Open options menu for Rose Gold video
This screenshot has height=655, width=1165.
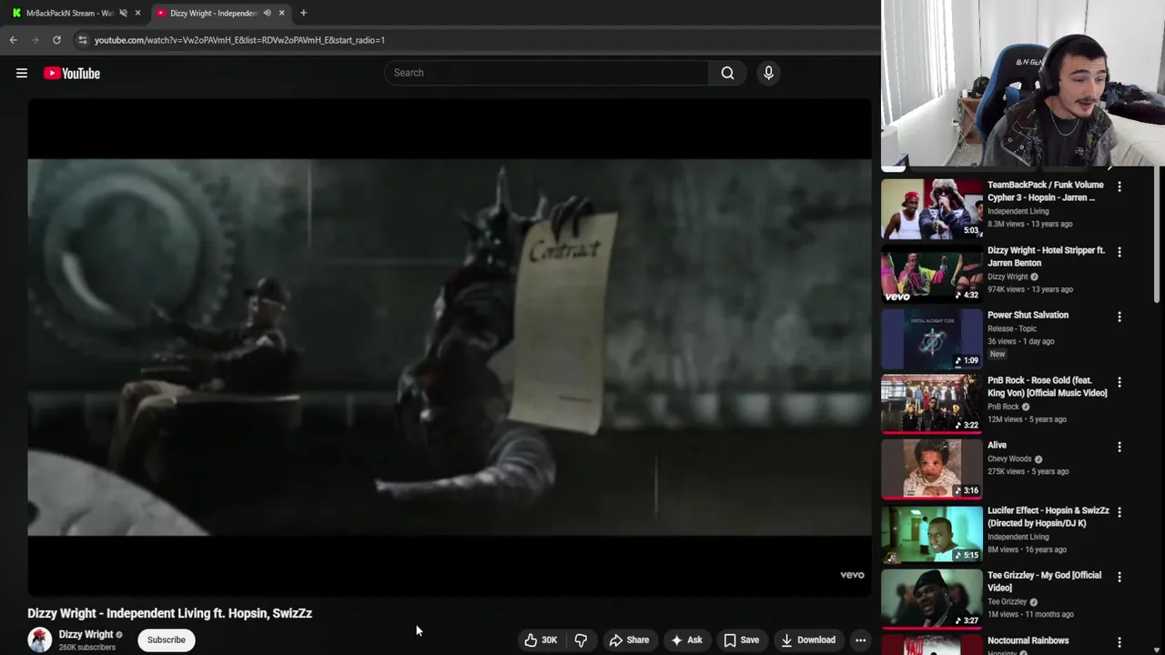pos(1119,382)
